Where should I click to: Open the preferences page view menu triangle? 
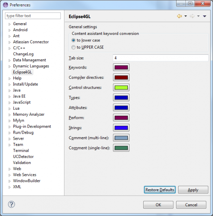pyautogui.click(x=204, y=16)
